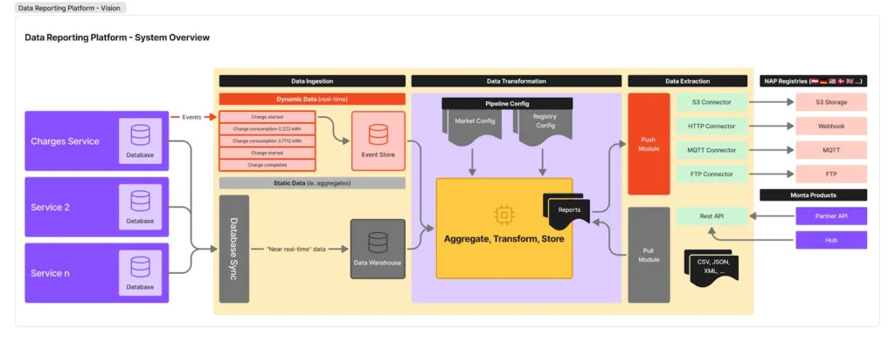Click the NAP Registries header
The width and height of the screenshot is (895, 342).
click(814, 81)
